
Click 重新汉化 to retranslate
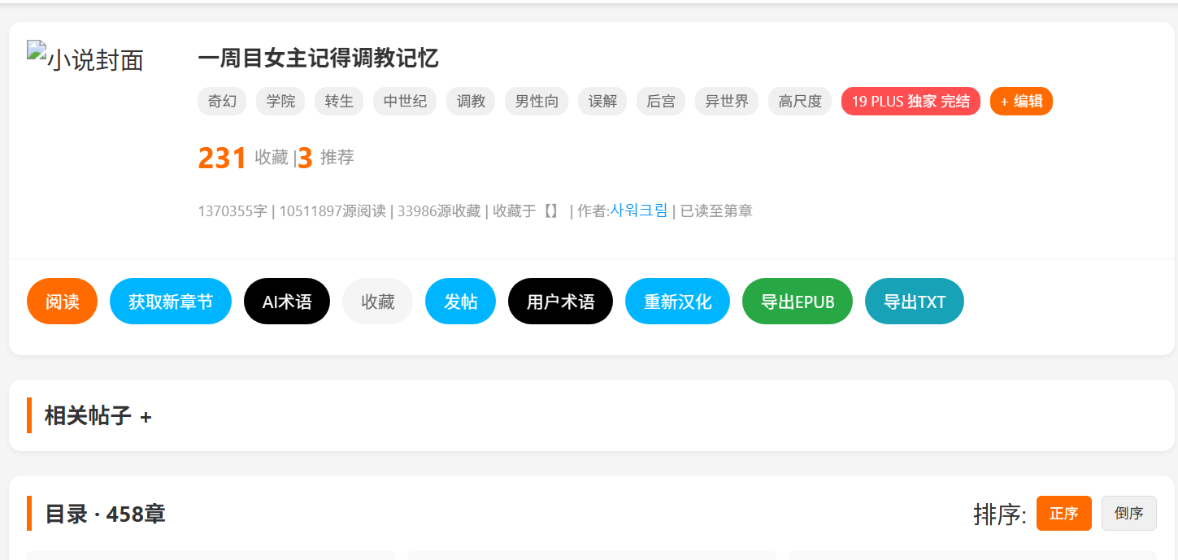coord(677,302)
